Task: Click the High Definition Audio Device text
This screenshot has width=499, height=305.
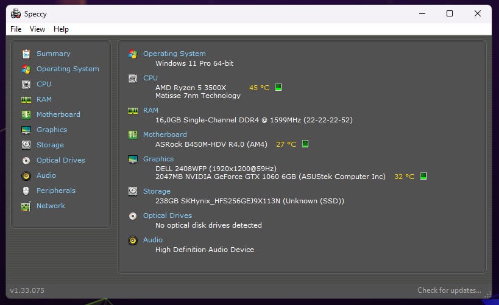Action: [x=205, y=250]
